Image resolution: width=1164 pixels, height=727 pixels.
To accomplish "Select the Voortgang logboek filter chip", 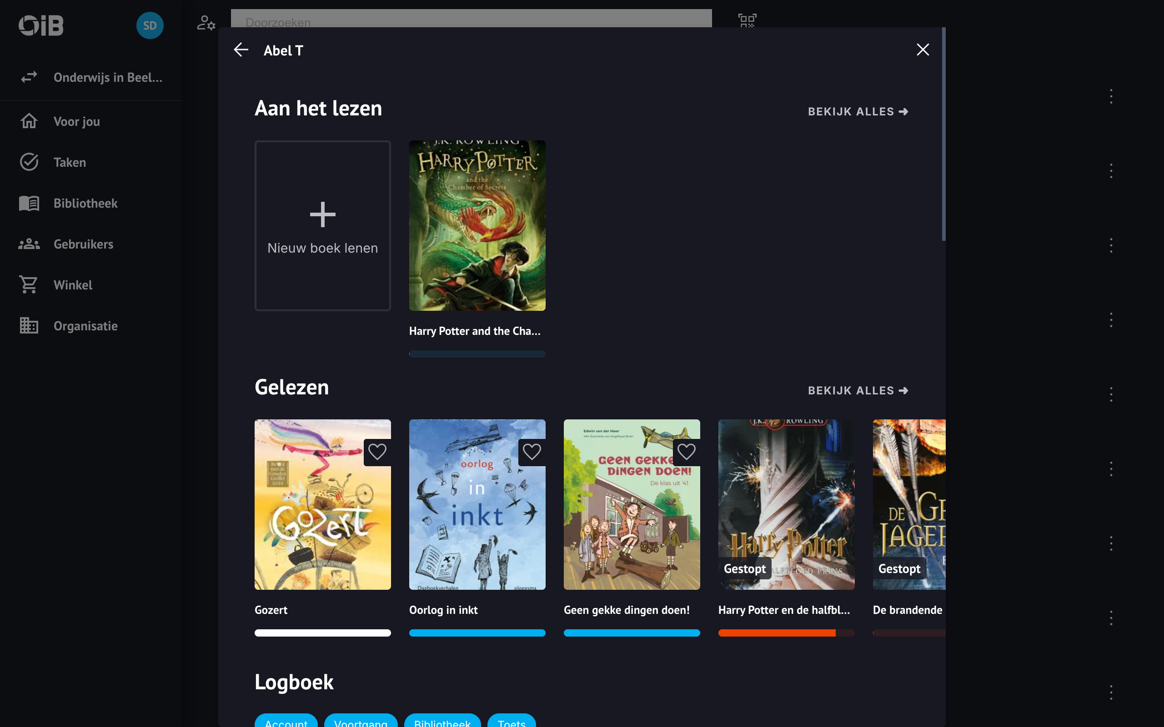I will (x=360, y=721).
